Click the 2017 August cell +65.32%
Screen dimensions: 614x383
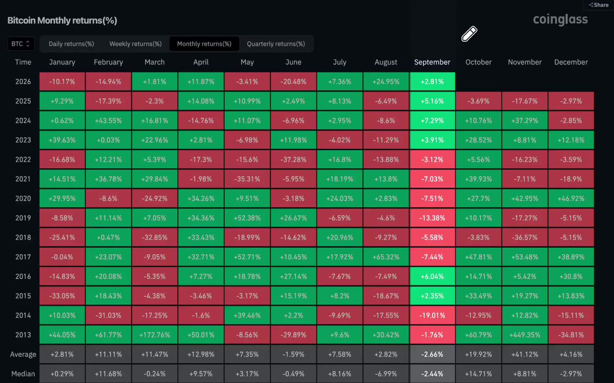click(x=386, y=257)
